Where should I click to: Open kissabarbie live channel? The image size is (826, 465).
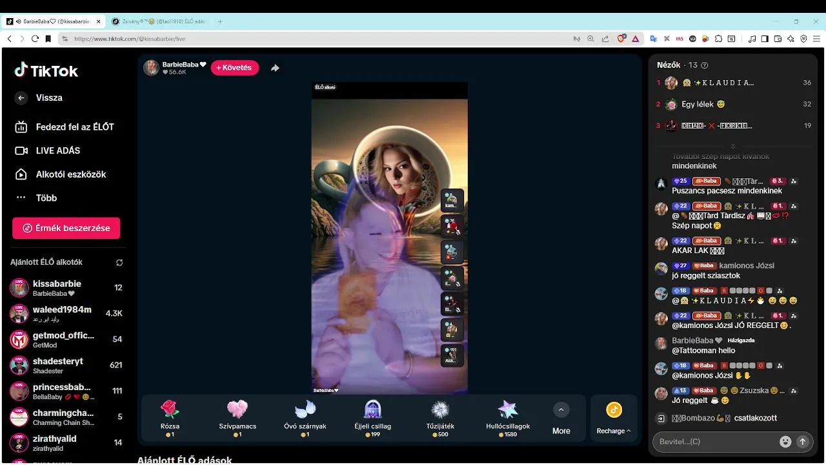pos(66,288)
